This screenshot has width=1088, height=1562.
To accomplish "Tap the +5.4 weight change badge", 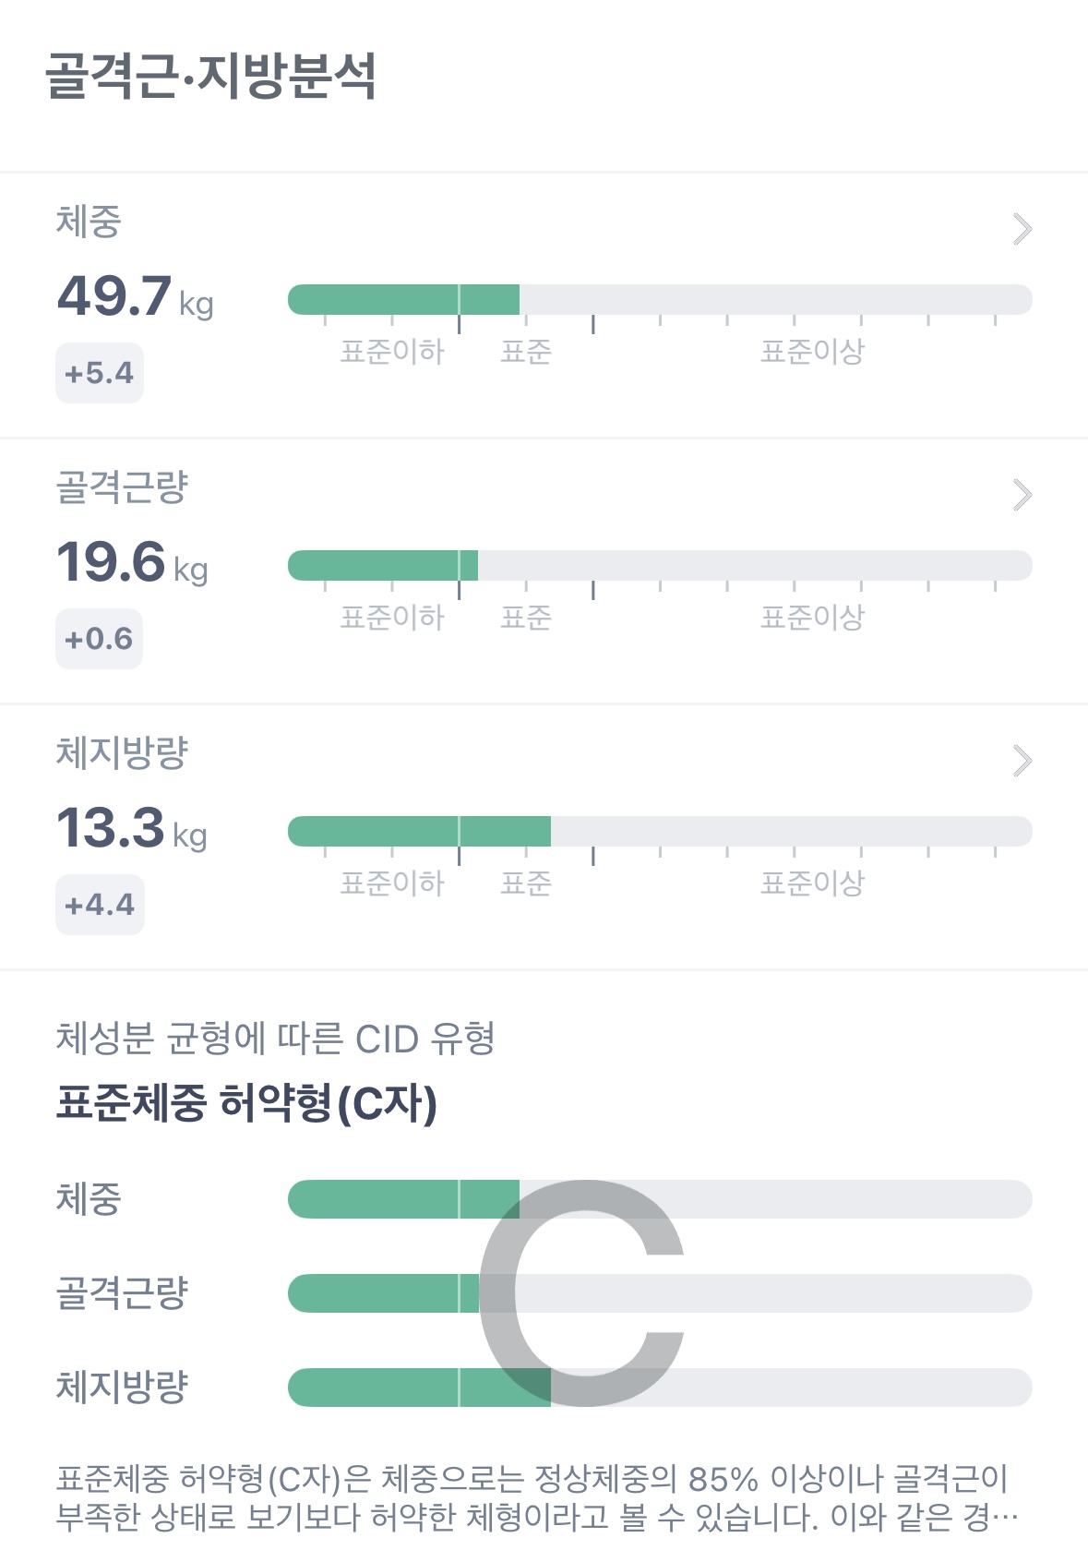I will tap(100, 373).
